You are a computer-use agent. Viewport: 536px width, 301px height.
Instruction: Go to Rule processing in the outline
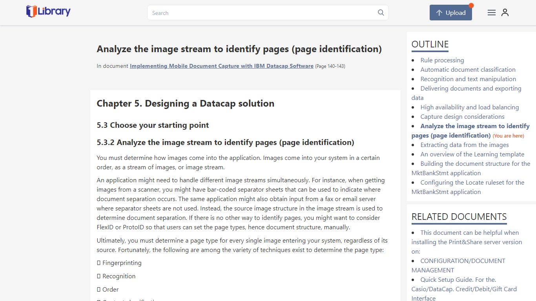(x=442, y=60)
